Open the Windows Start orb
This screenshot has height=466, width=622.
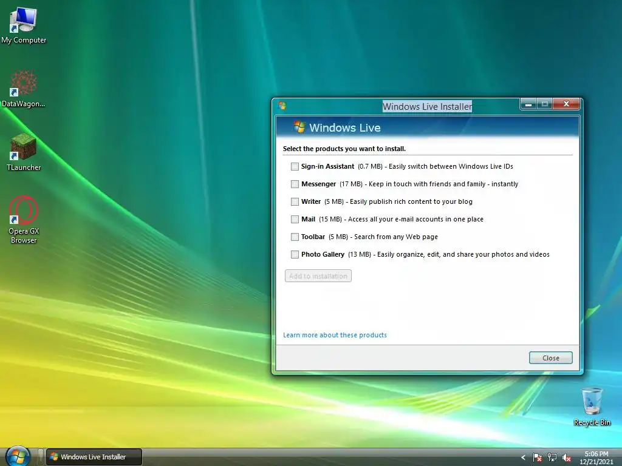[x=18, y=456]
